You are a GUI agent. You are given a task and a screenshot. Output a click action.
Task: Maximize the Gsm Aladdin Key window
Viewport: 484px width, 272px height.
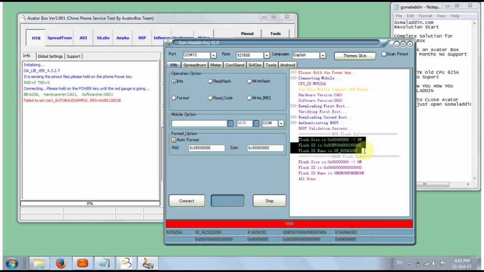click(x=403, y=44)
